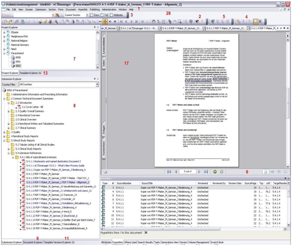Go to last page in PDF viewer bar
The image size is (292, 246).
point(206,172)
